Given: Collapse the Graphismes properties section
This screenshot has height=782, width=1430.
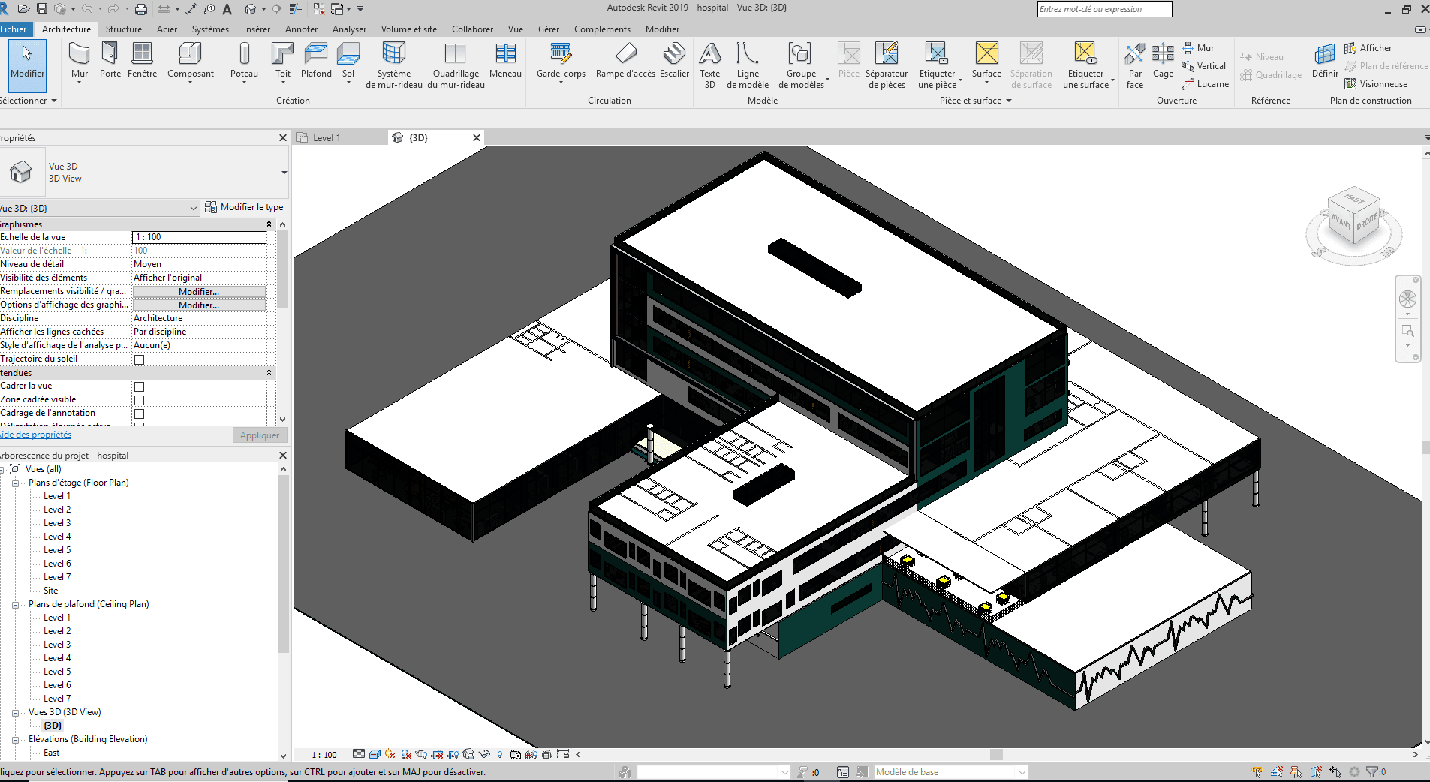Looking at the screenshot, I should point(269,224).
